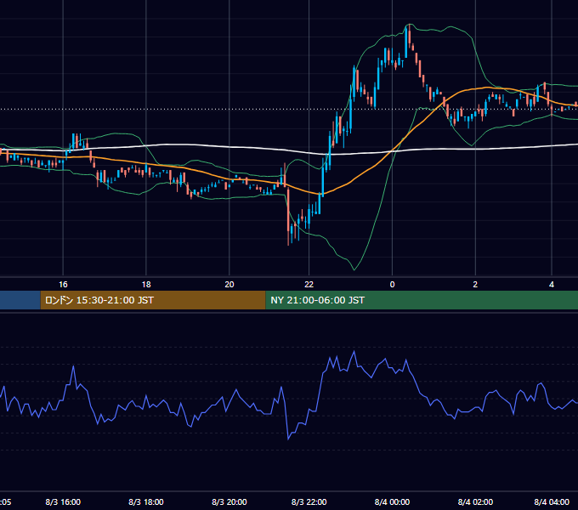Click the blue session bar before ロンドン
The width and height of the screenshot is (578, 510).
click(x=20, y=300)
